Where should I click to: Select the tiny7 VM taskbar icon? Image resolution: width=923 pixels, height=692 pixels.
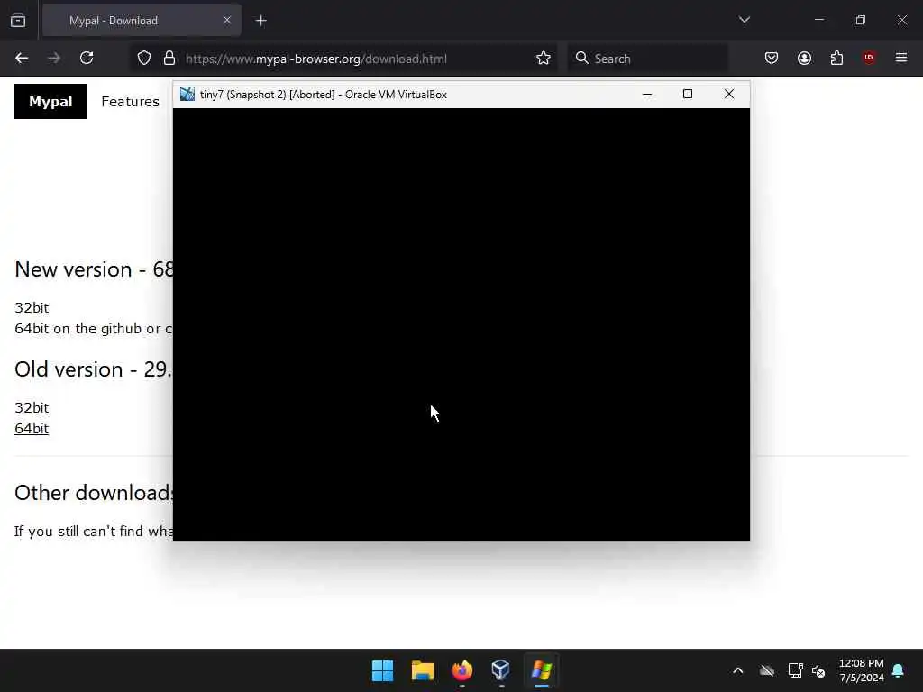(x=541, y=670)
